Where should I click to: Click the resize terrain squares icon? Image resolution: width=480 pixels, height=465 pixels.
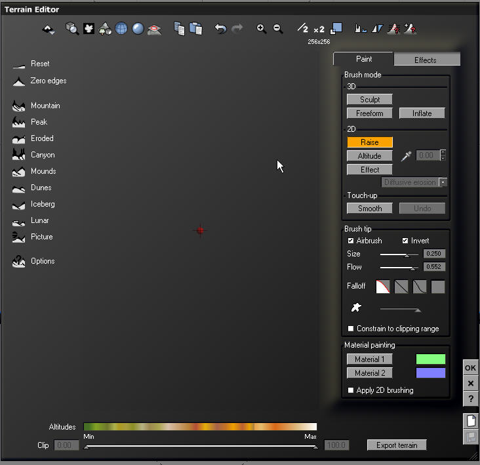[336, 28]
